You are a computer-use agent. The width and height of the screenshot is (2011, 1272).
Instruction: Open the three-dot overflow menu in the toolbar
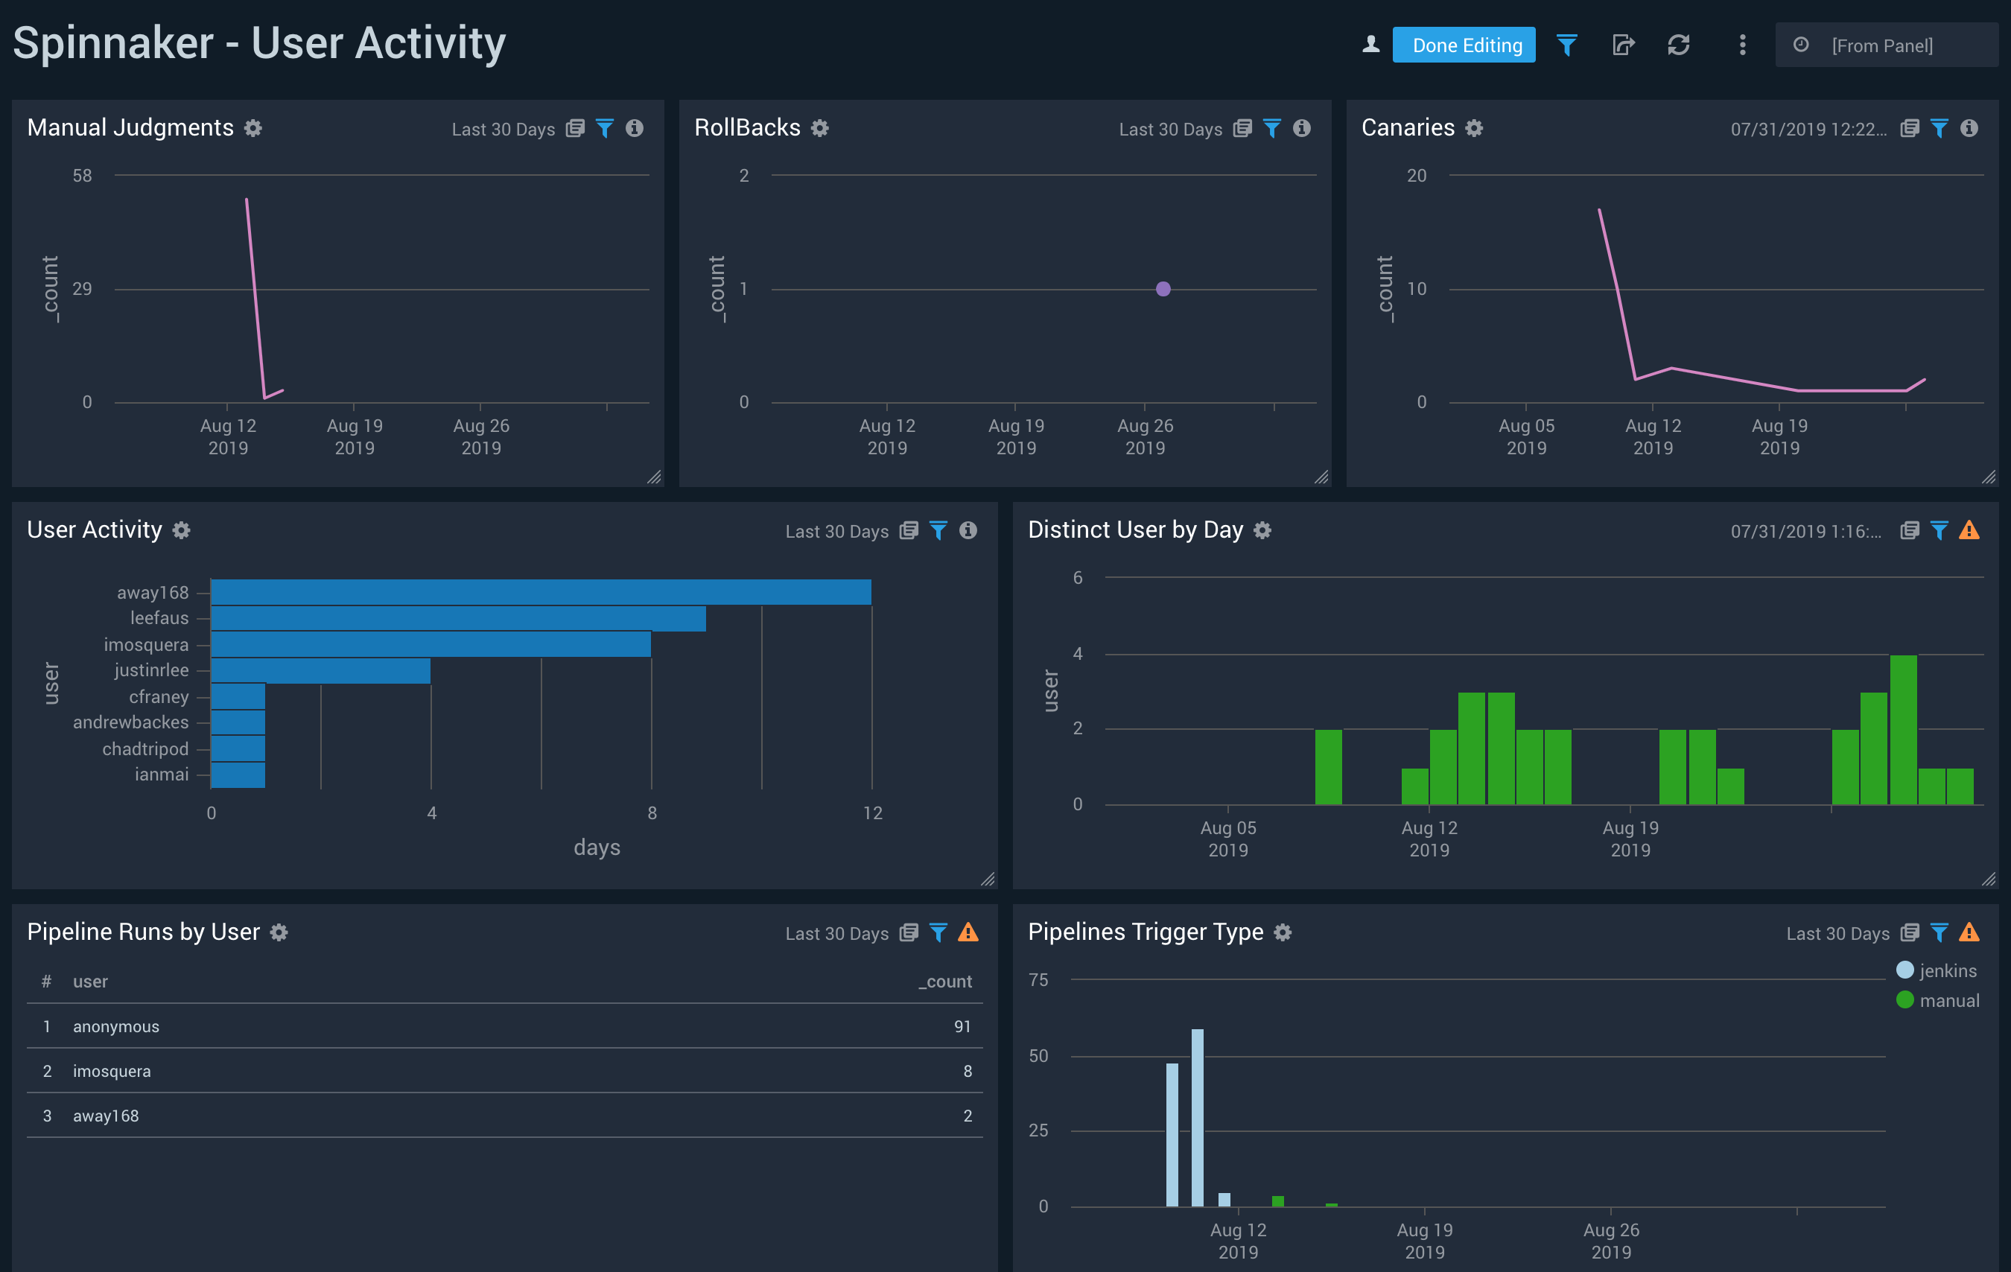[x=1742, y=45]
